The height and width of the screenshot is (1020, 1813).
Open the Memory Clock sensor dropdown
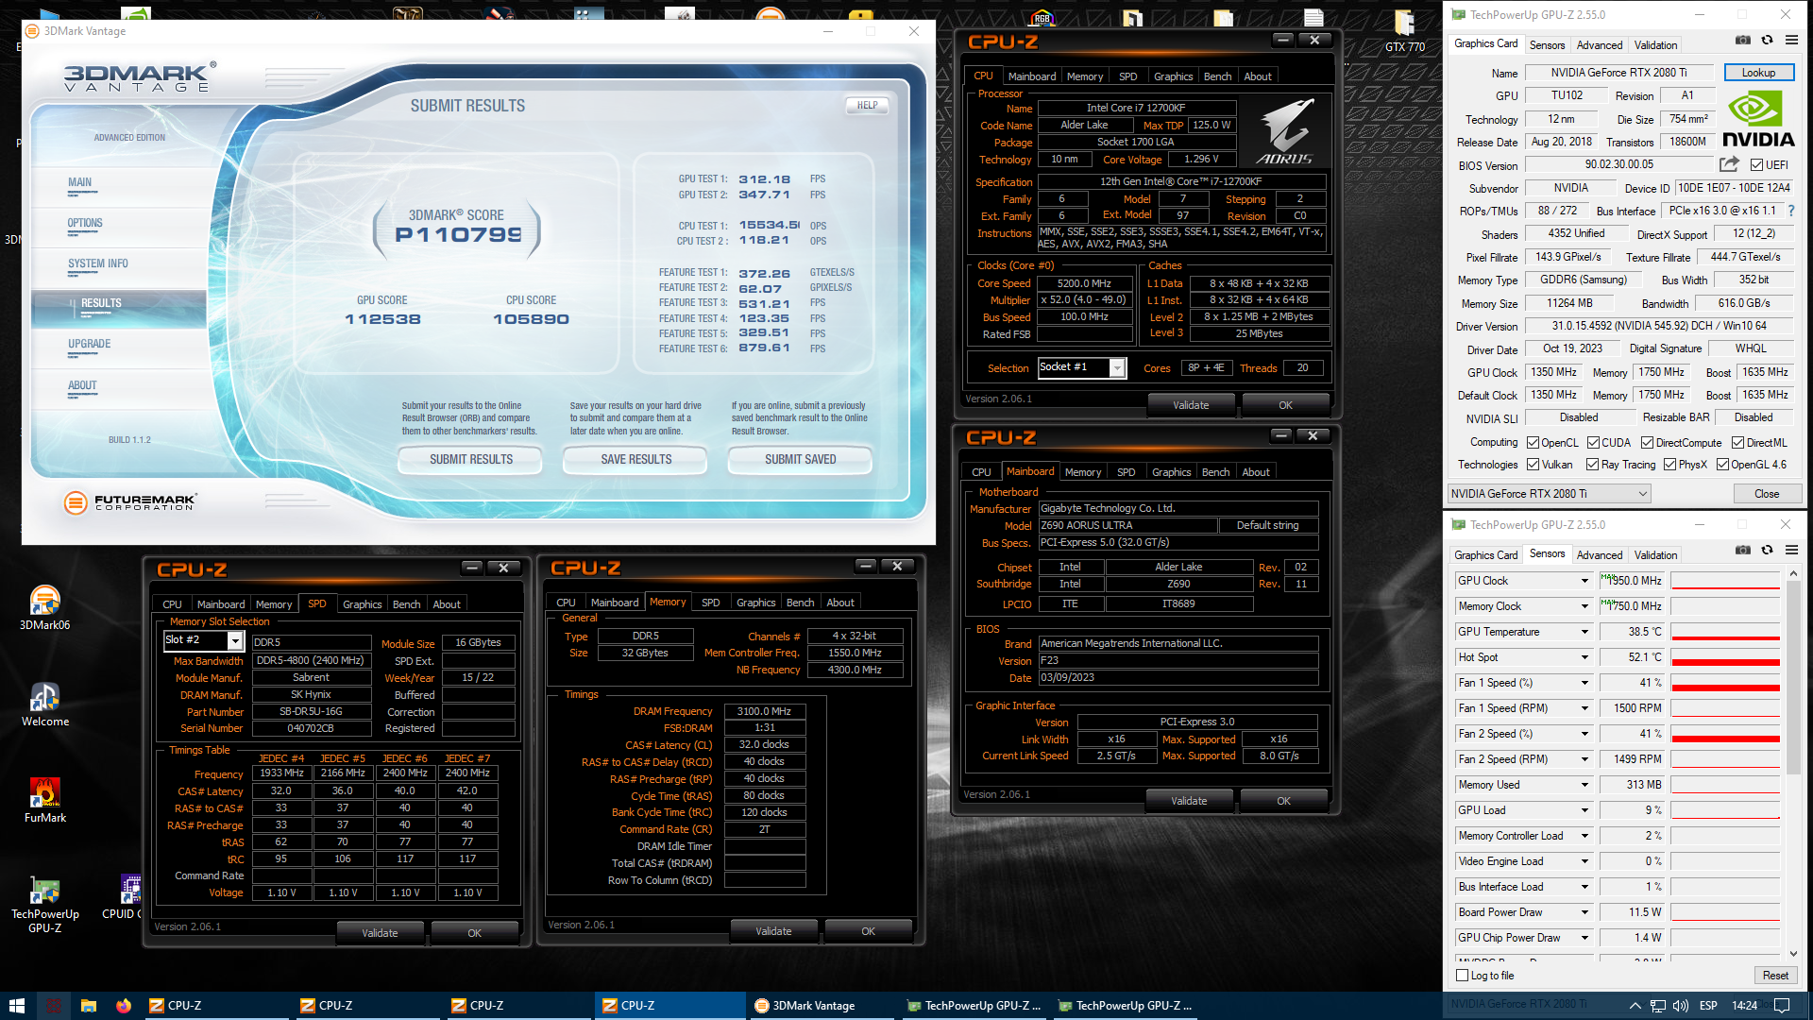(1584, 606)
